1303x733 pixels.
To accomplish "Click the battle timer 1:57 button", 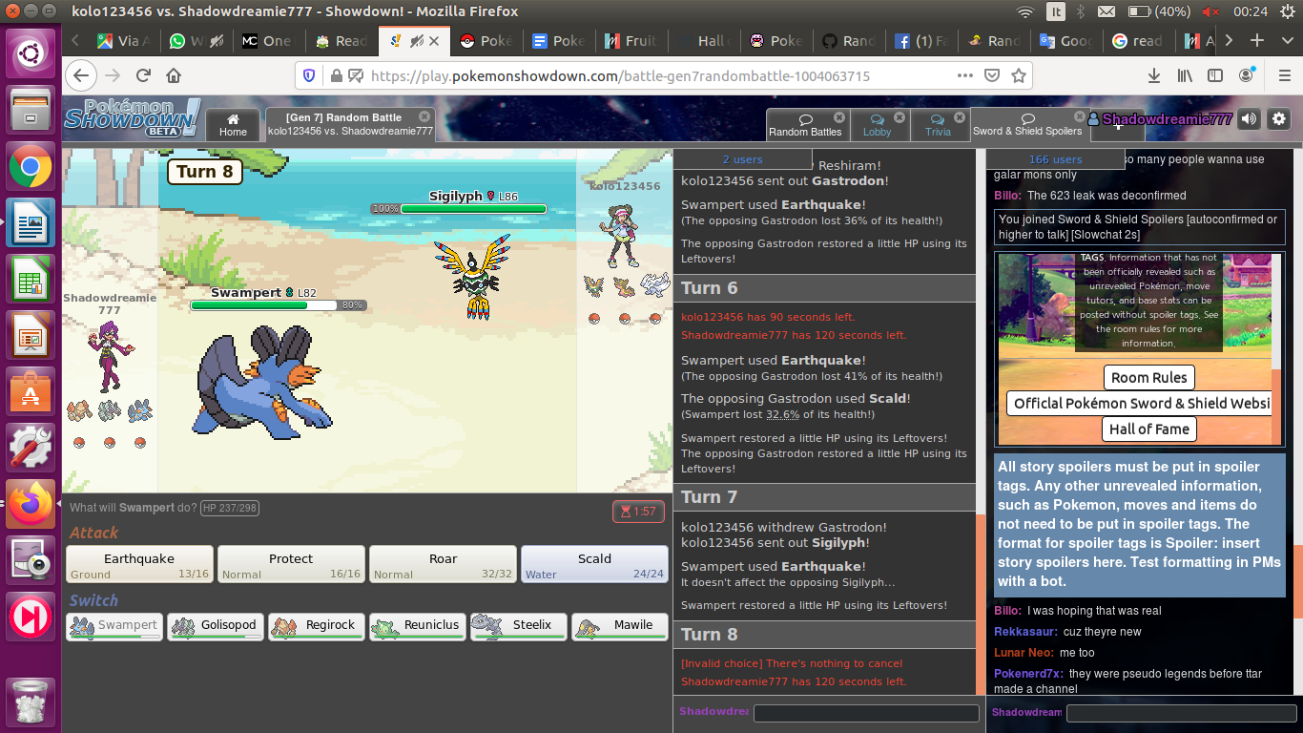I will (638, 512).
